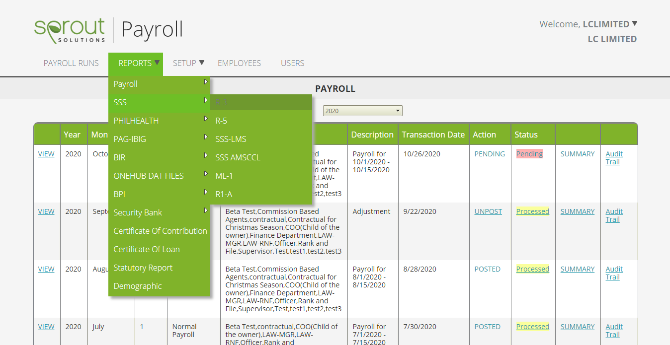670x345 pixels.
Task: Navigate to the Users page
Action: pyautogui.click(x=292, y=63)
